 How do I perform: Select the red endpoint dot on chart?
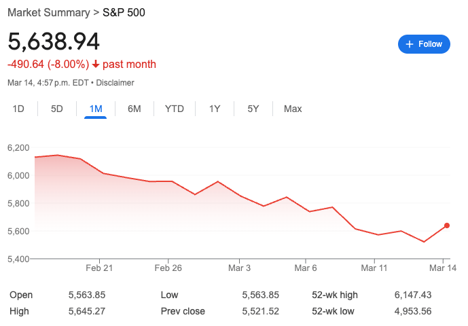click(x=446, y=225)
